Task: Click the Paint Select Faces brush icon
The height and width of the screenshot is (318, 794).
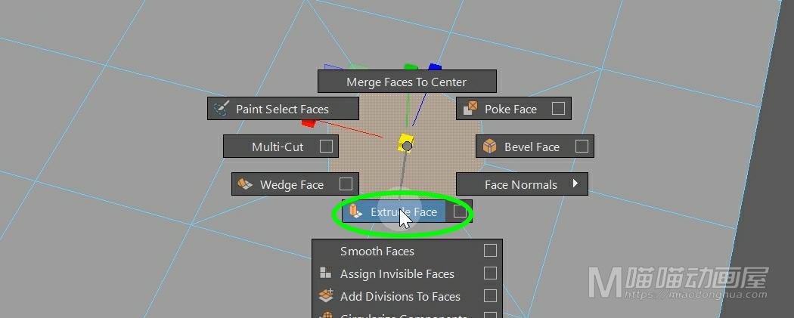Action: (221, 109)
